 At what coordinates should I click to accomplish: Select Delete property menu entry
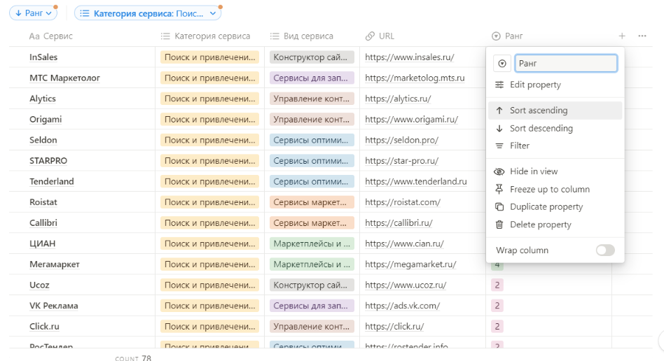tap(555, 225)
